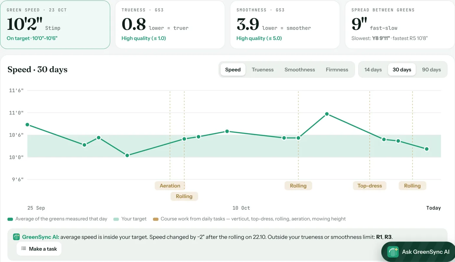Click the 3.9 smoothness value
The image size is (455, 262).
coord(248,24)
